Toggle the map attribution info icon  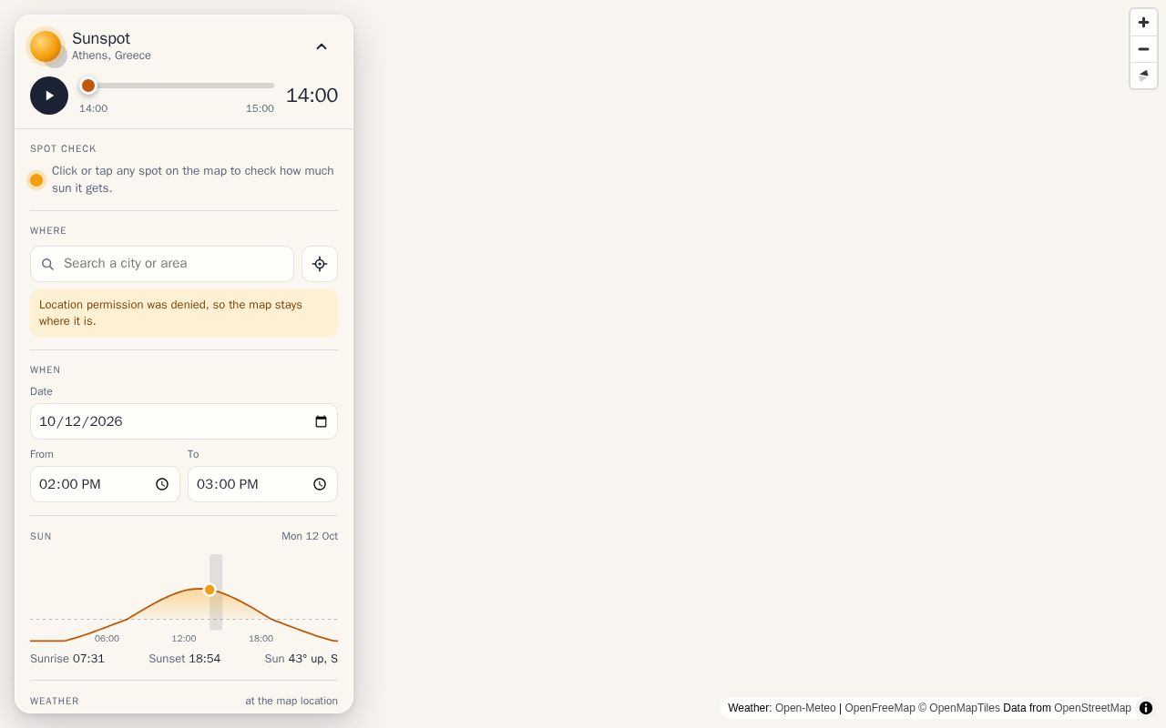pyautogui.click(x=1146, y=708)
